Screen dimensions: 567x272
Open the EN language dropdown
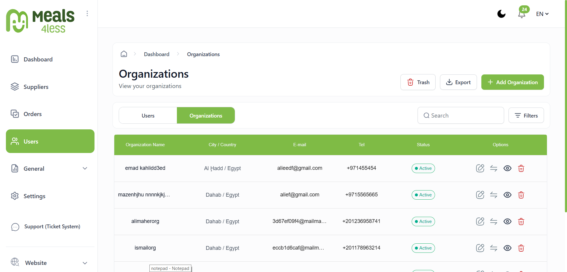(542, 14)
